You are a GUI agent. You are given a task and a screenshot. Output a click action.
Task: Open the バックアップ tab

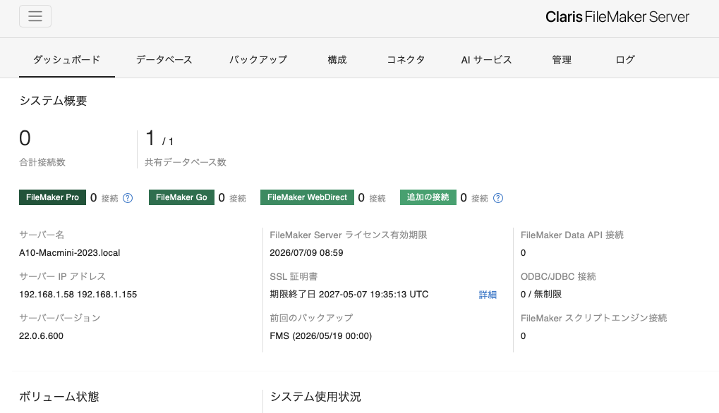click(x=258, y=59)
